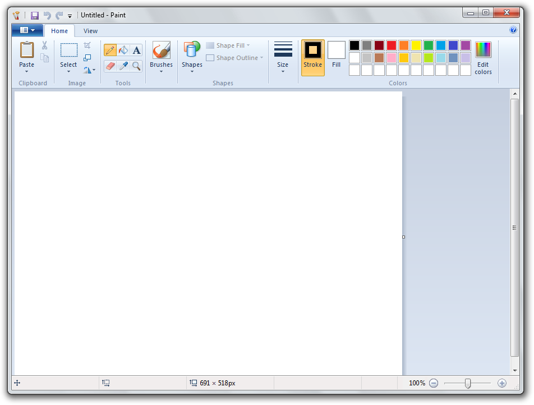Open the Edit colors dialog

click(483, 58)
